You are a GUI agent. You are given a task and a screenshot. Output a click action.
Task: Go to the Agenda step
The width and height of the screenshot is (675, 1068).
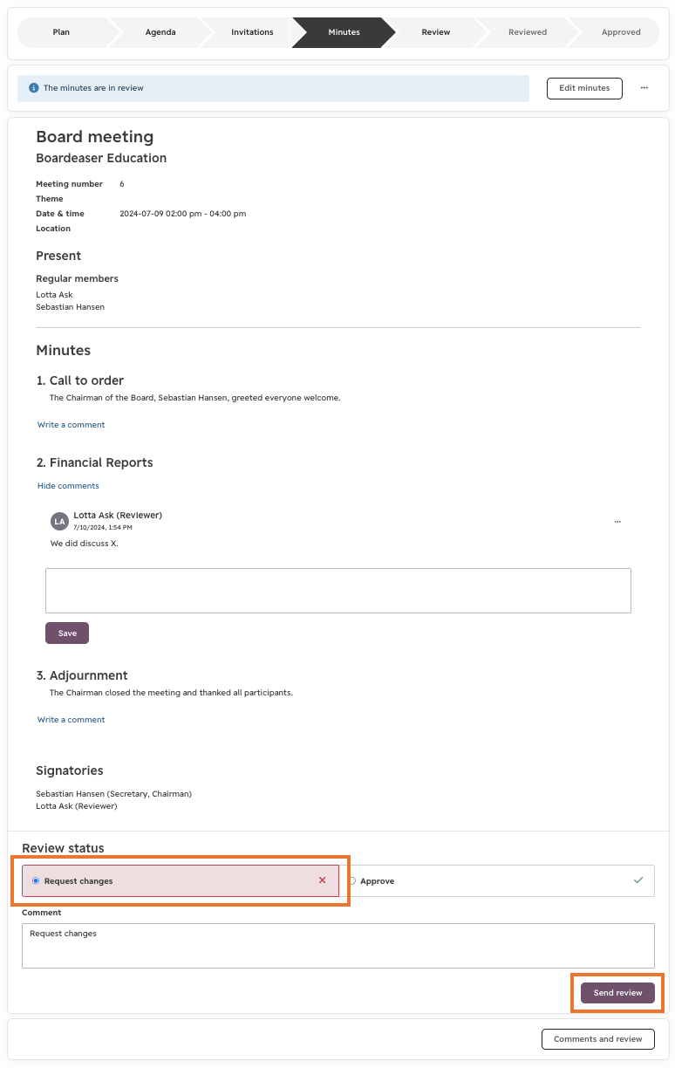[x=160, y=32]
